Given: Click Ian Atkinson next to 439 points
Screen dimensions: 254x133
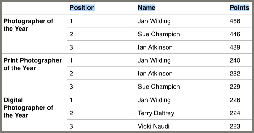Looking at the screenshot, I should pos(155,47).
